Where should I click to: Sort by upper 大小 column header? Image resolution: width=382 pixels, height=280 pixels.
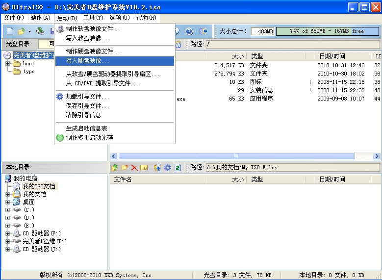(x=227, y=56)
